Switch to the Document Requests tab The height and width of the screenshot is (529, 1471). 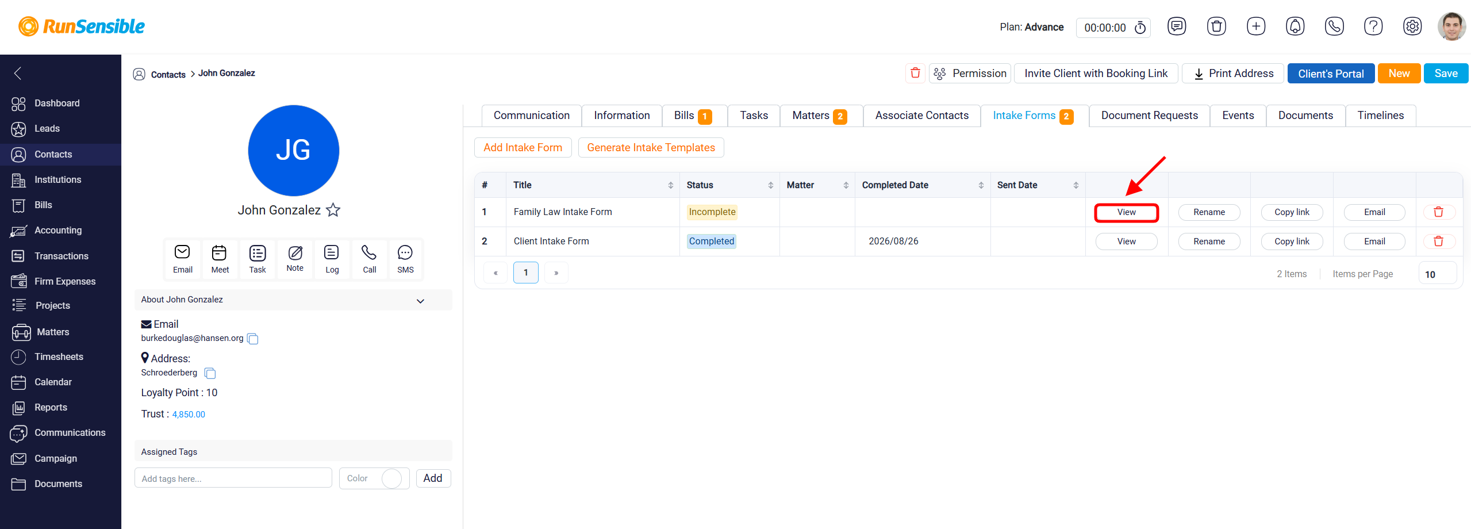(1149, 116)
